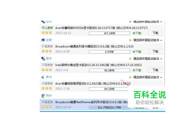Select the 主板 category label

tap(49, 40)
